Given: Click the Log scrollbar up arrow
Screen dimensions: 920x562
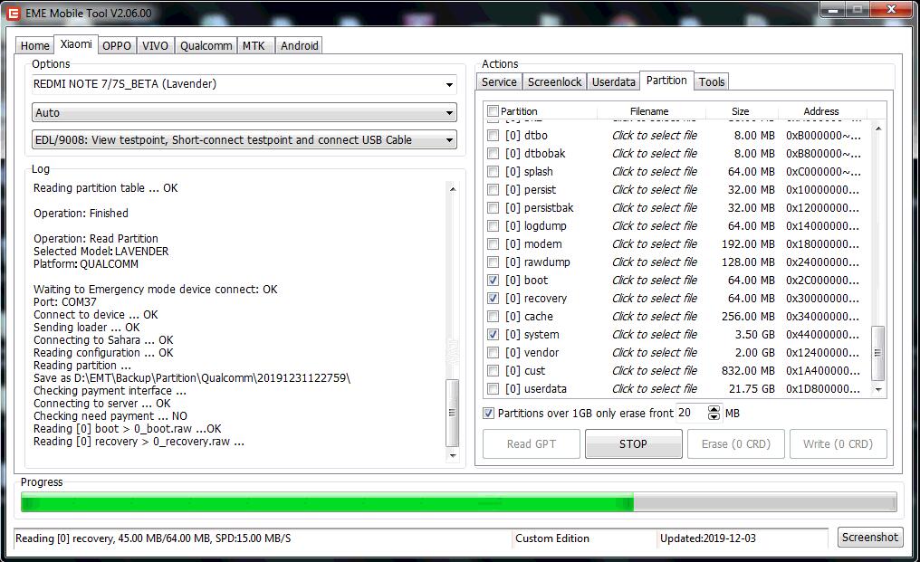Looking at the screenshot, I should coord(453,189).
